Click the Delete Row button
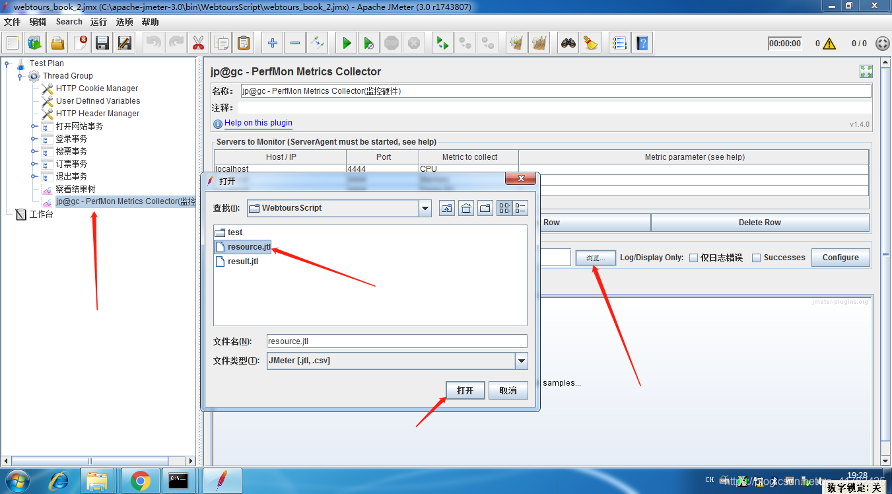 coord(760,223)
